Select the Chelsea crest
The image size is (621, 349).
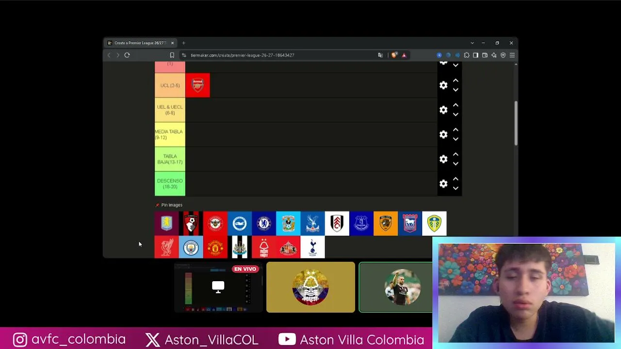point(264,223)
